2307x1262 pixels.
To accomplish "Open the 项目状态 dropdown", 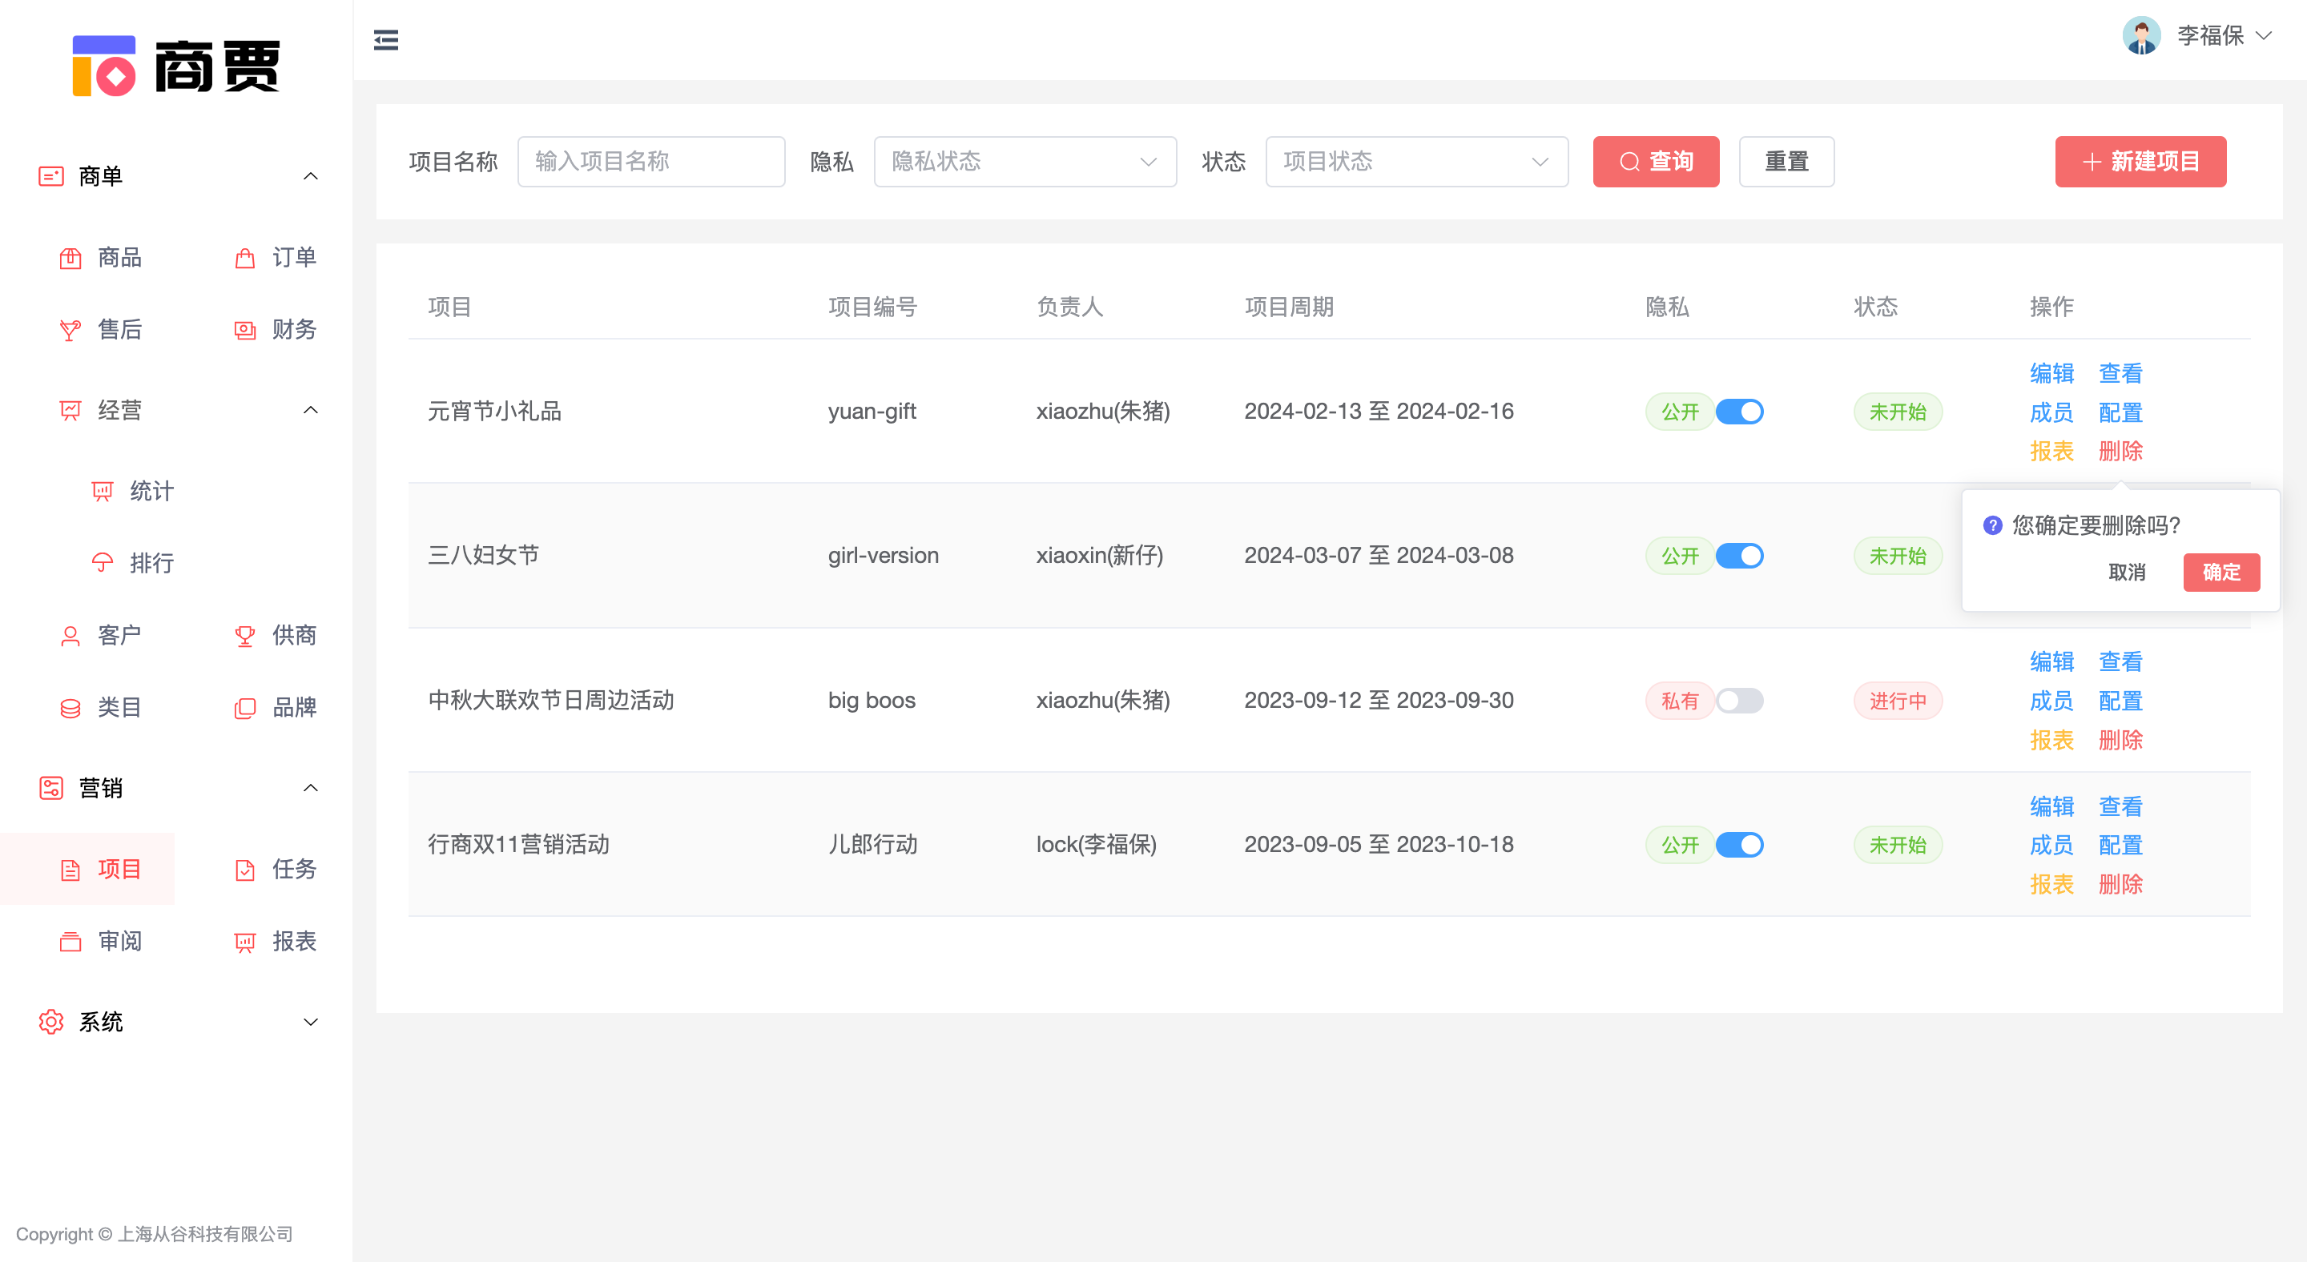I will click(x=1415, y=161).
